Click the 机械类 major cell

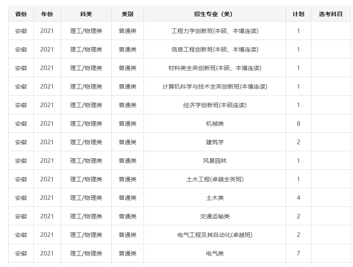click(x=215, y=124)
